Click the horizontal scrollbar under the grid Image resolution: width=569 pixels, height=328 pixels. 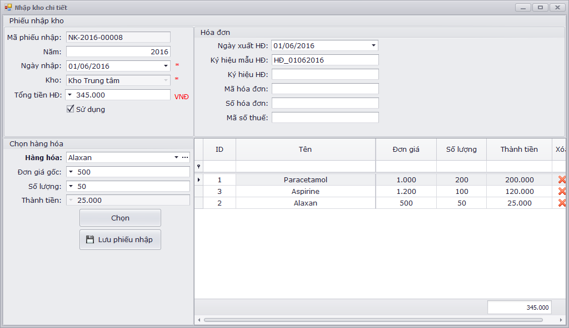(372, 320)
